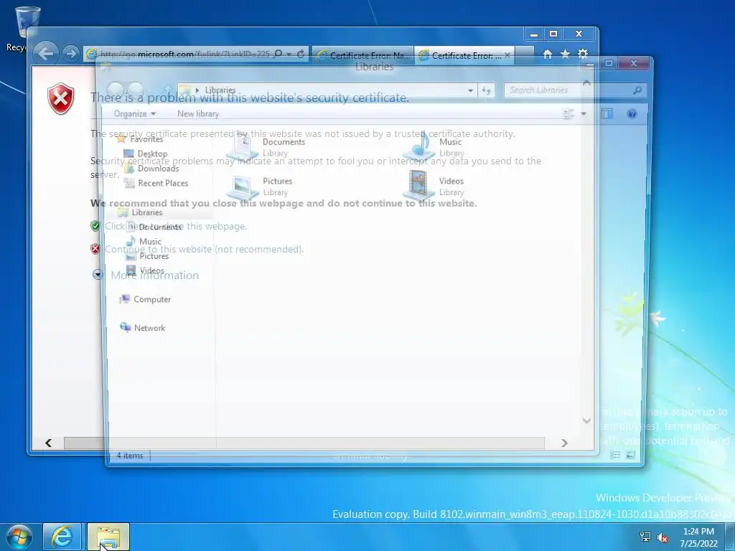This screenshot has width=735, height=551.
Task: Switch to large icons view in Explorer status bar
Action: [x=630, y=455]
